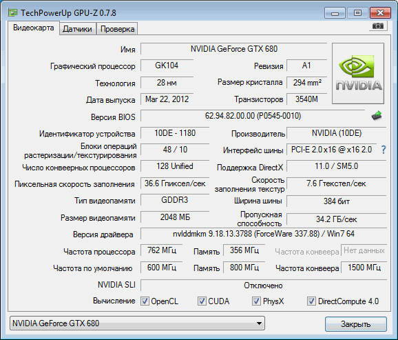The height and width of the screenshot is (340, 398).
Task: Toggle the PhysX checkbox
Action: [256, 301]
